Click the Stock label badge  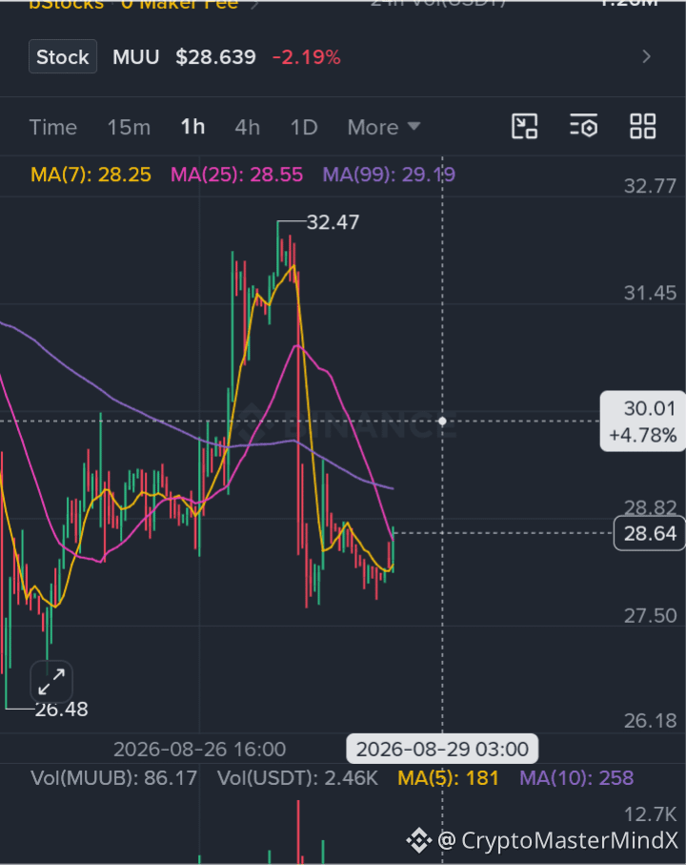pyautogui.click(x=63, y=57)
